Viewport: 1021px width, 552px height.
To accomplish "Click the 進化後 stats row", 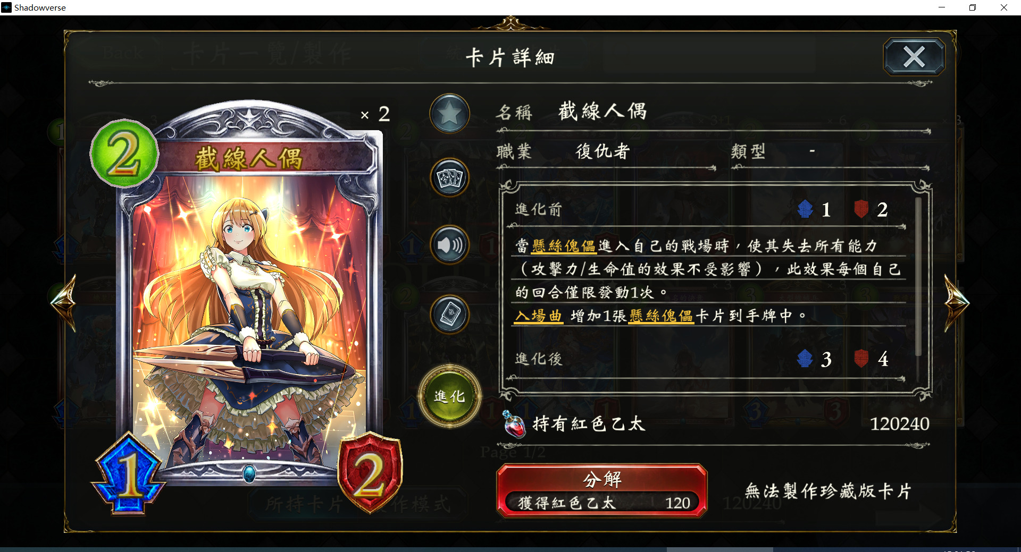I will pos(707,360).
